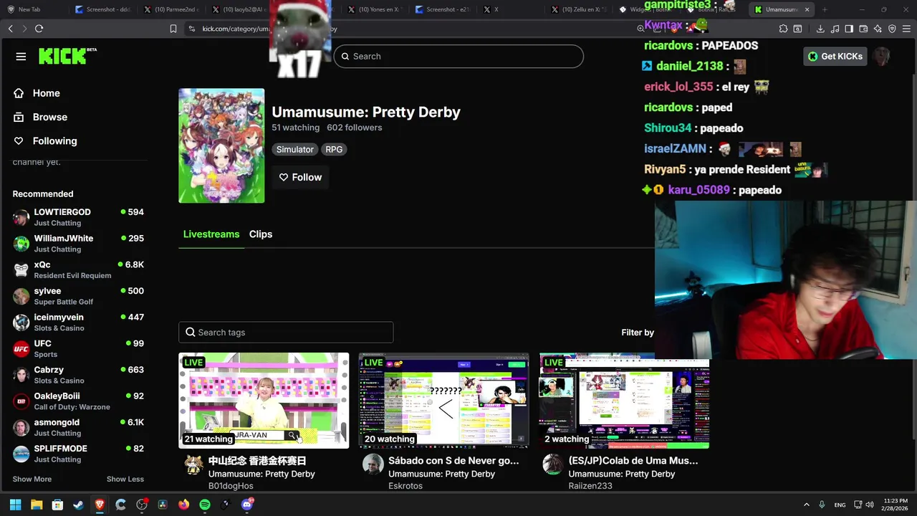Open Windows Start menu
The image size is (917, 516).
(15, 505)
